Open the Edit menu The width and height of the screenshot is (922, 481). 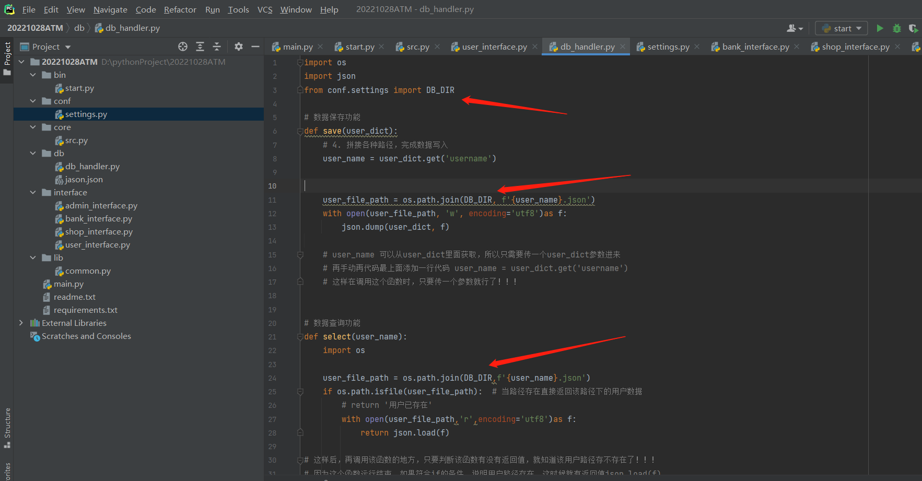(x=51, y=9)
